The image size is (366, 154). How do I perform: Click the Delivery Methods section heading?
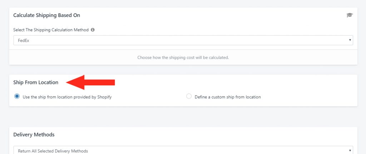(34, 135)
